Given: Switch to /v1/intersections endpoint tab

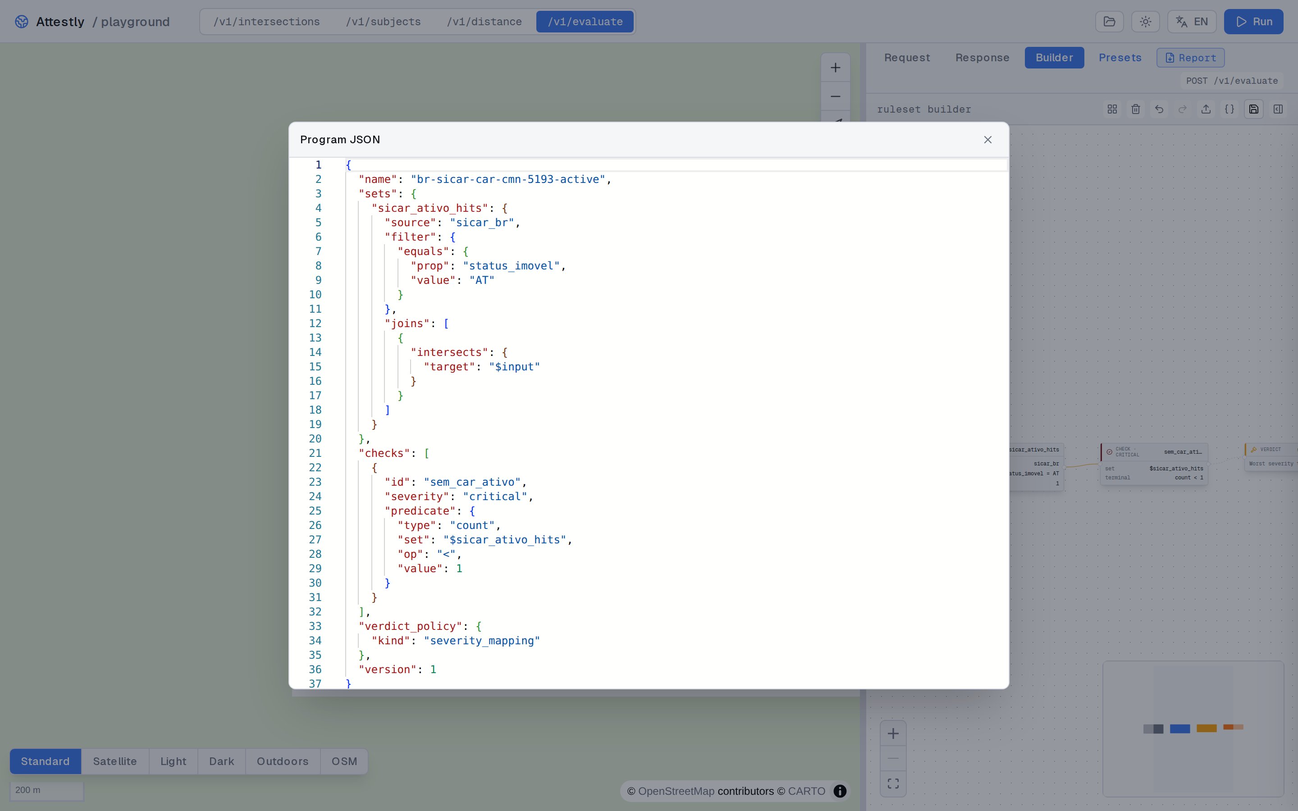Looking at the screenshot, I should tap(266, 22).
